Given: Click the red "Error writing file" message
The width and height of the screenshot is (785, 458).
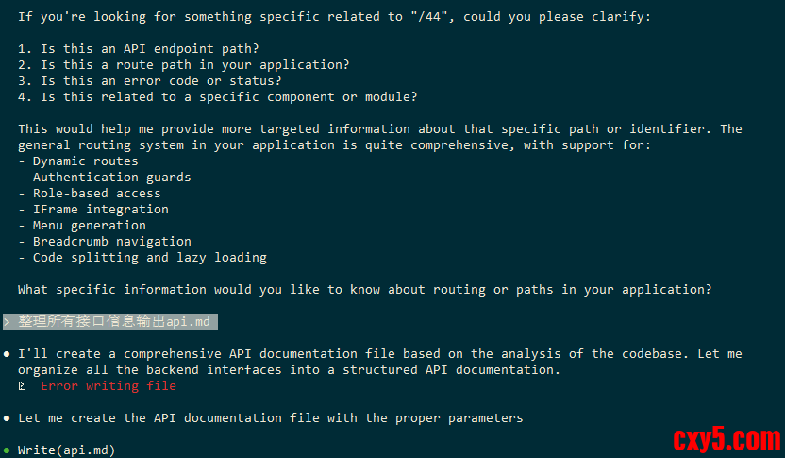Looking at the screenshot, I should pyautogui.click(x=108, y=386).
